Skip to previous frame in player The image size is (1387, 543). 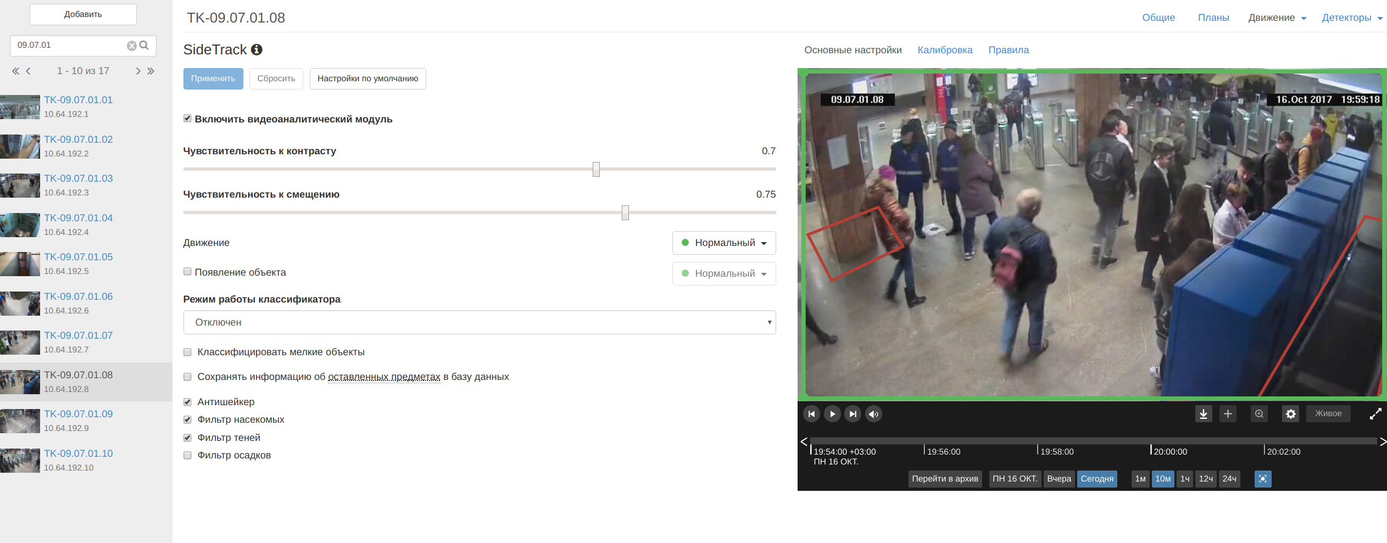tap(811, 414)
